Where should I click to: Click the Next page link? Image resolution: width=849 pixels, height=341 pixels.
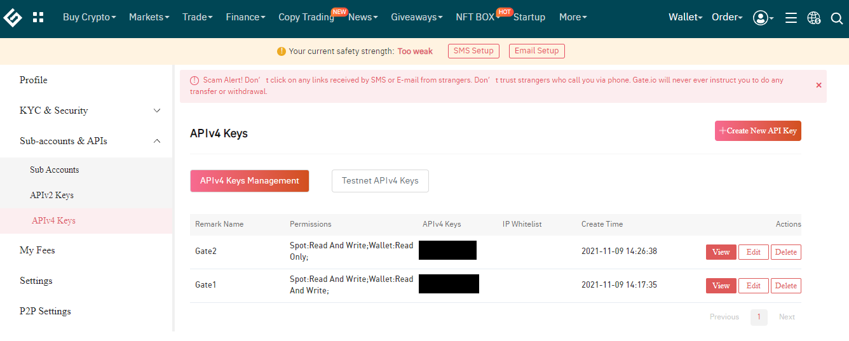[x=787, y=317]
